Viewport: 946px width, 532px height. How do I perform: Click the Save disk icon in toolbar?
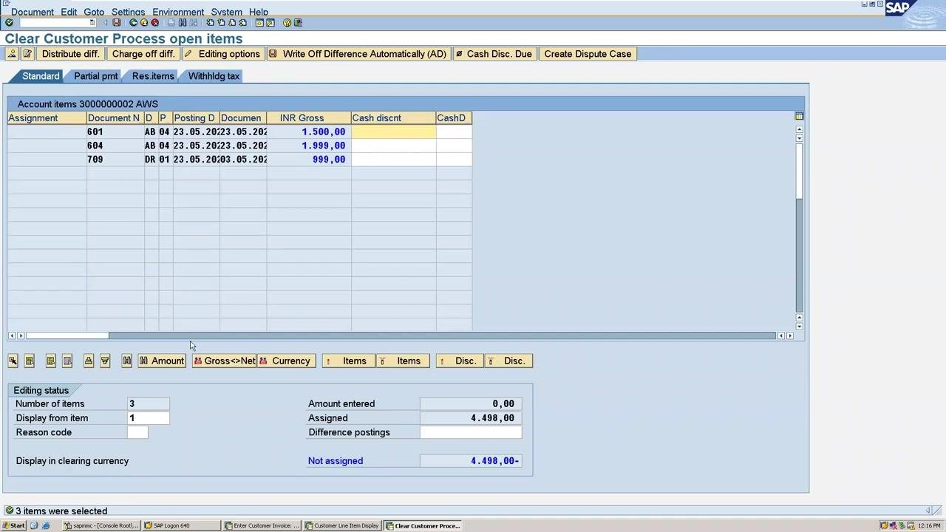(116, 22)
